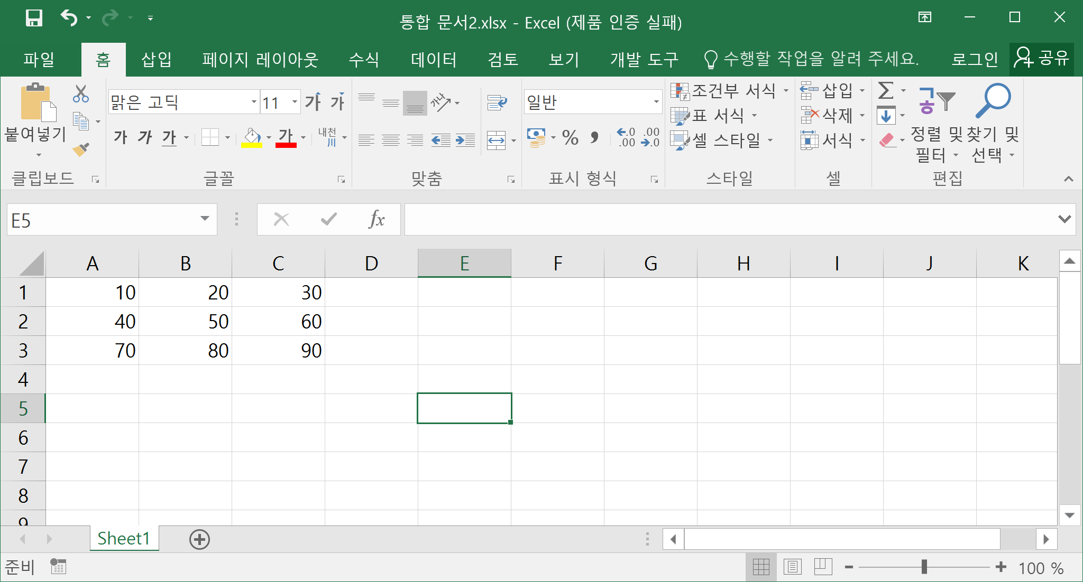Open the font name dropdown
The image size is (1083, 582).
pos(254,102)
